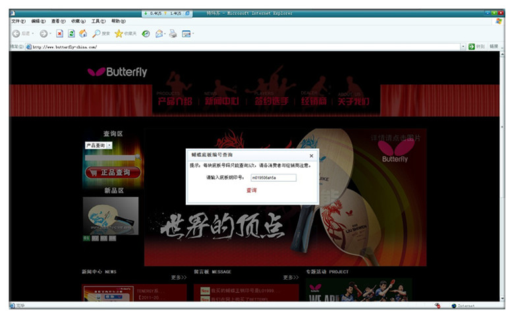The image size is (514, 318).
Task: Click the IE Forward arrow button
Action: 43,34
